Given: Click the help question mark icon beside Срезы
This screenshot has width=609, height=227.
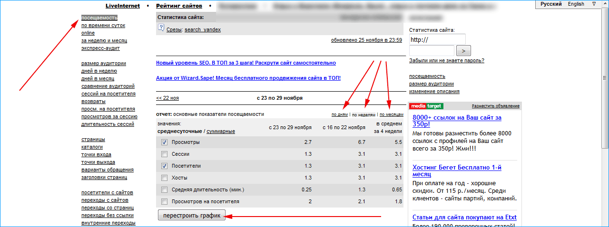Looking at the screenshot, I should 161,28.
